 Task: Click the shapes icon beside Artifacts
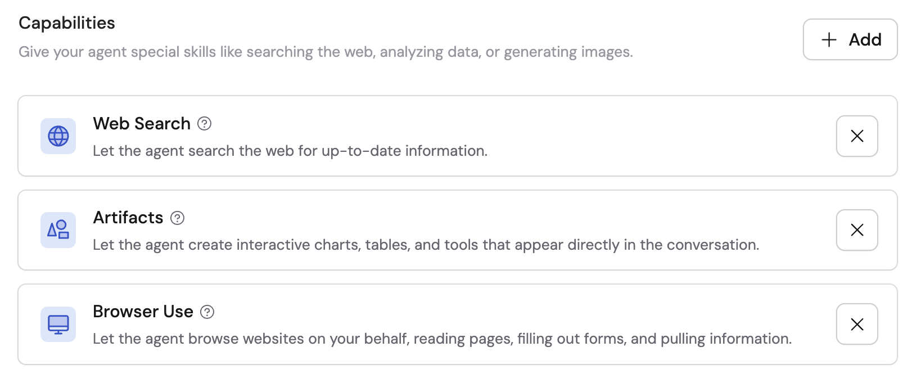tap(58, 230)
